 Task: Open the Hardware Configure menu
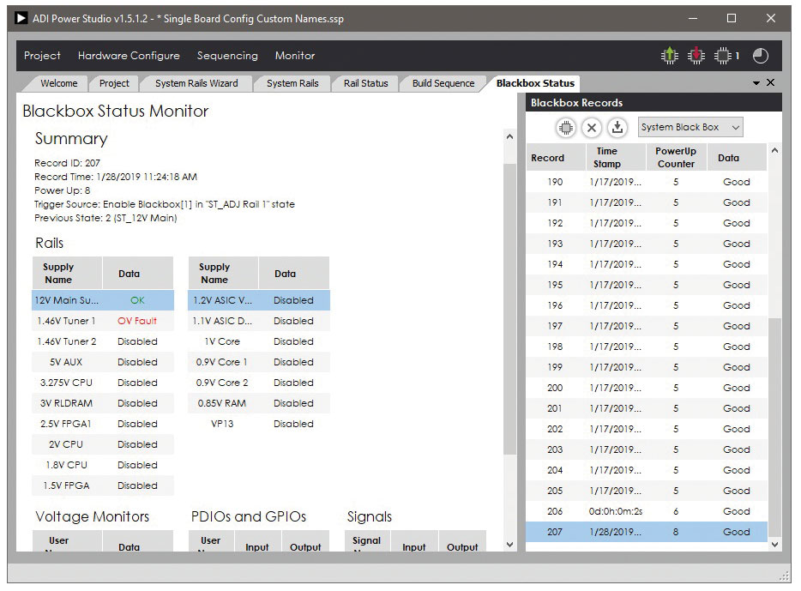(129, 56)
